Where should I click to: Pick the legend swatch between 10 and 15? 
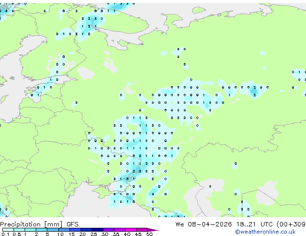pos(64,230)
